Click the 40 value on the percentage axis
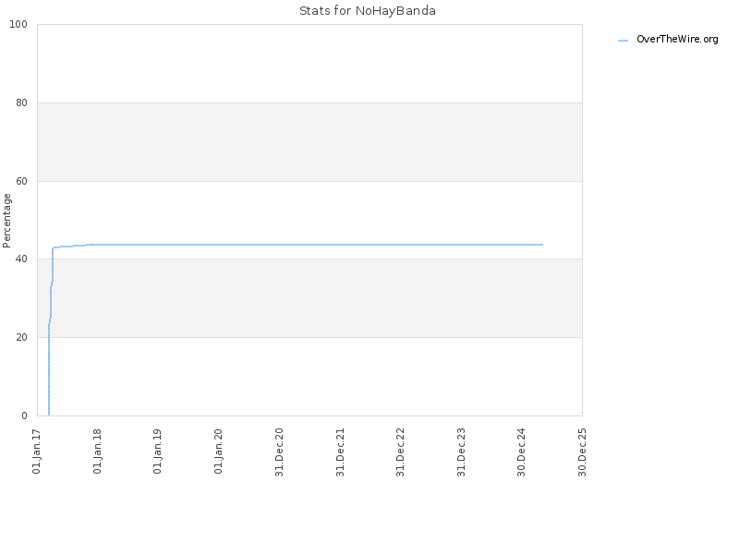This screenshot has width=739, height=554. tap(21, 259)
